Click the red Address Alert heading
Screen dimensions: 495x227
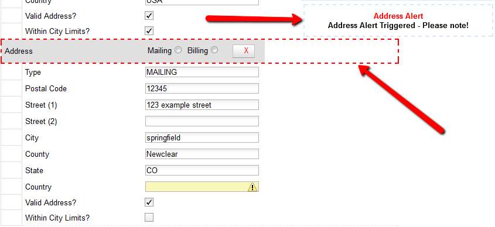pyautogui.click(x=398, y=16)
